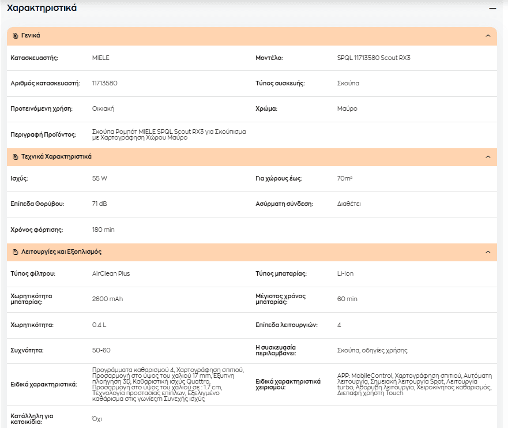Click the manufacturer number 11713580
The height and width of the screenshot is (428, 508).
(104, 83)
